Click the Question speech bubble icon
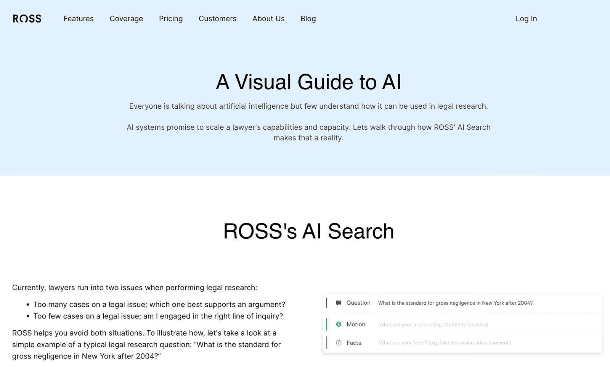The width and height of the screenshot is (610, 373). pos(339,303)
